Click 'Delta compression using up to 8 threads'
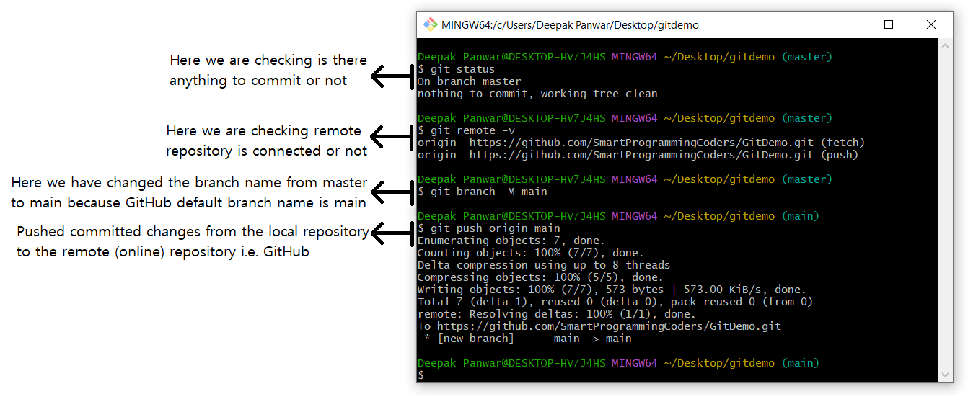Viewport: 968px width, 399px height. (x=544, y=265)
